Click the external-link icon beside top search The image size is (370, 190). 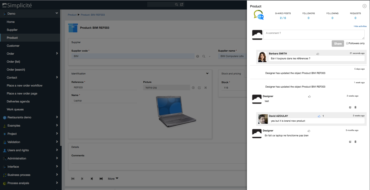click(x=182, y=4)
